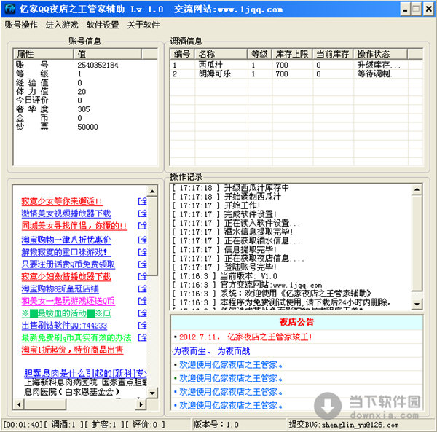
Task: Click right arrow of ad panel horizontal scrollbar
Action: coord(141,404)
